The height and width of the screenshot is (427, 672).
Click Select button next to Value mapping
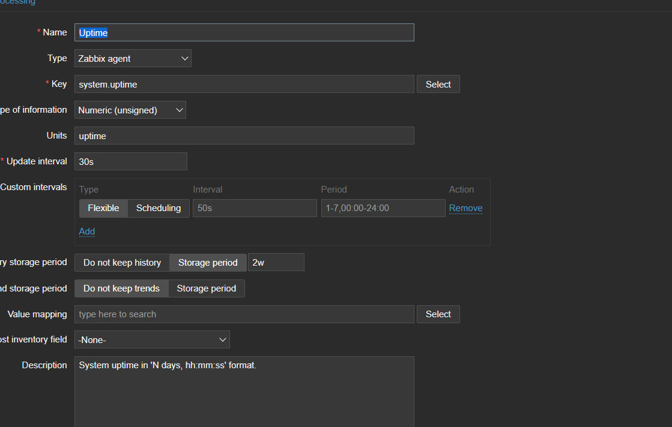438,314
